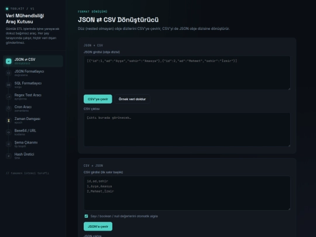Click the TOOLKIT / V1 label
Image resolution: width=316 pixels, height=237 pixels.
coord(22,9)
